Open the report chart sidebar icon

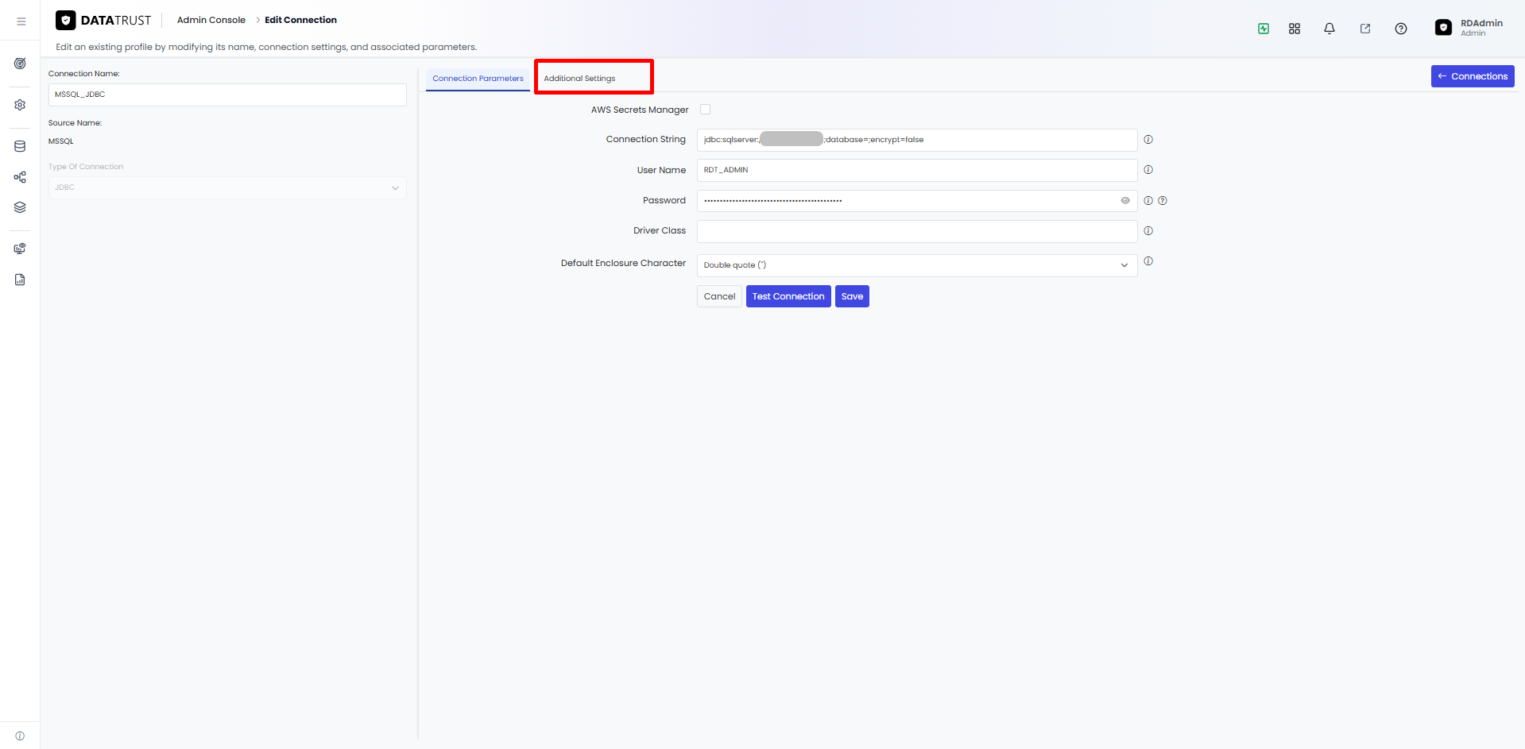pyautogui.click(x=20, y=280)
